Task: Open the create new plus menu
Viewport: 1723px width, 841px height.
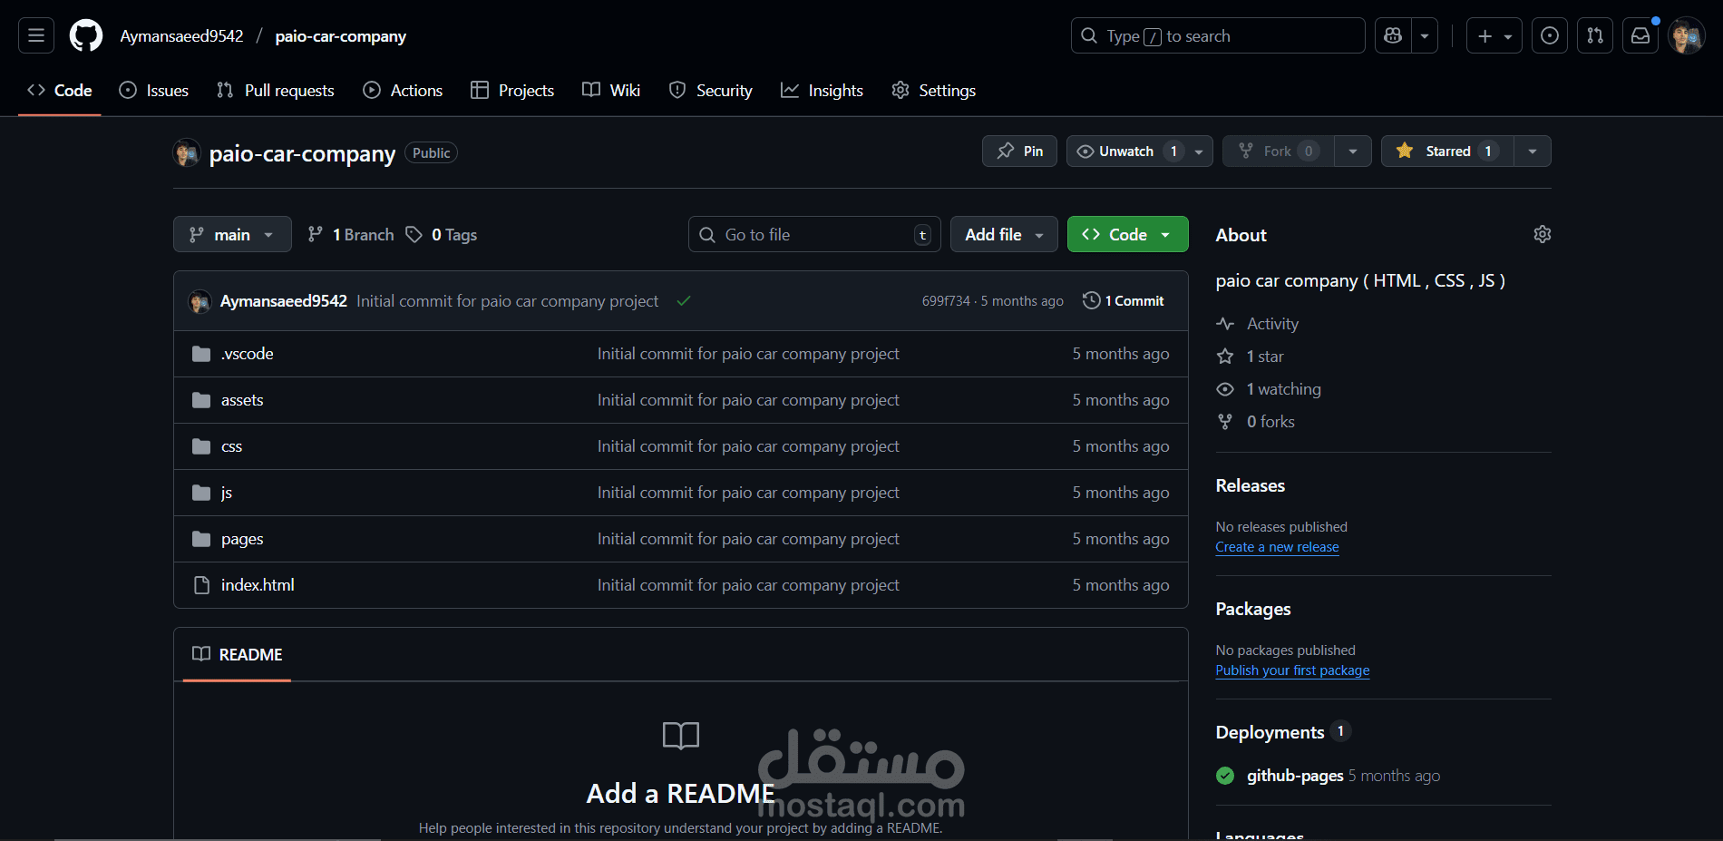Action: pos(1494,35)
